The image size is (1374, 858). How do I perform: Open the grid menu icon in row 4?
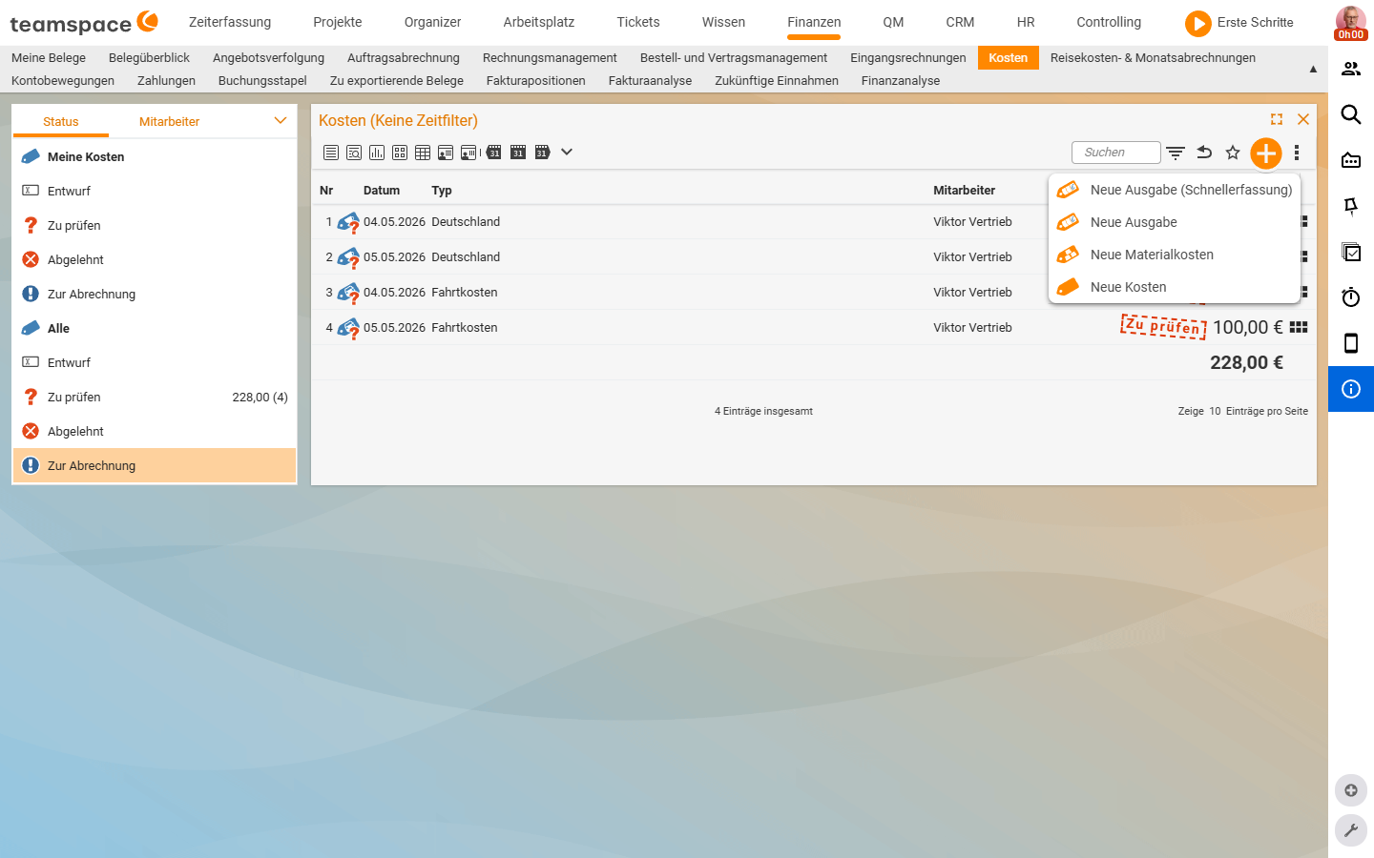pyautogui.click(x=1299, y=327)
